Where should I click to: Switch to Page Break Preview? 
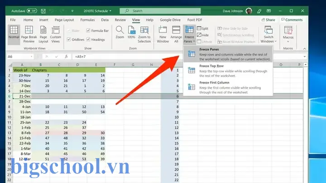tap(29, 34)
